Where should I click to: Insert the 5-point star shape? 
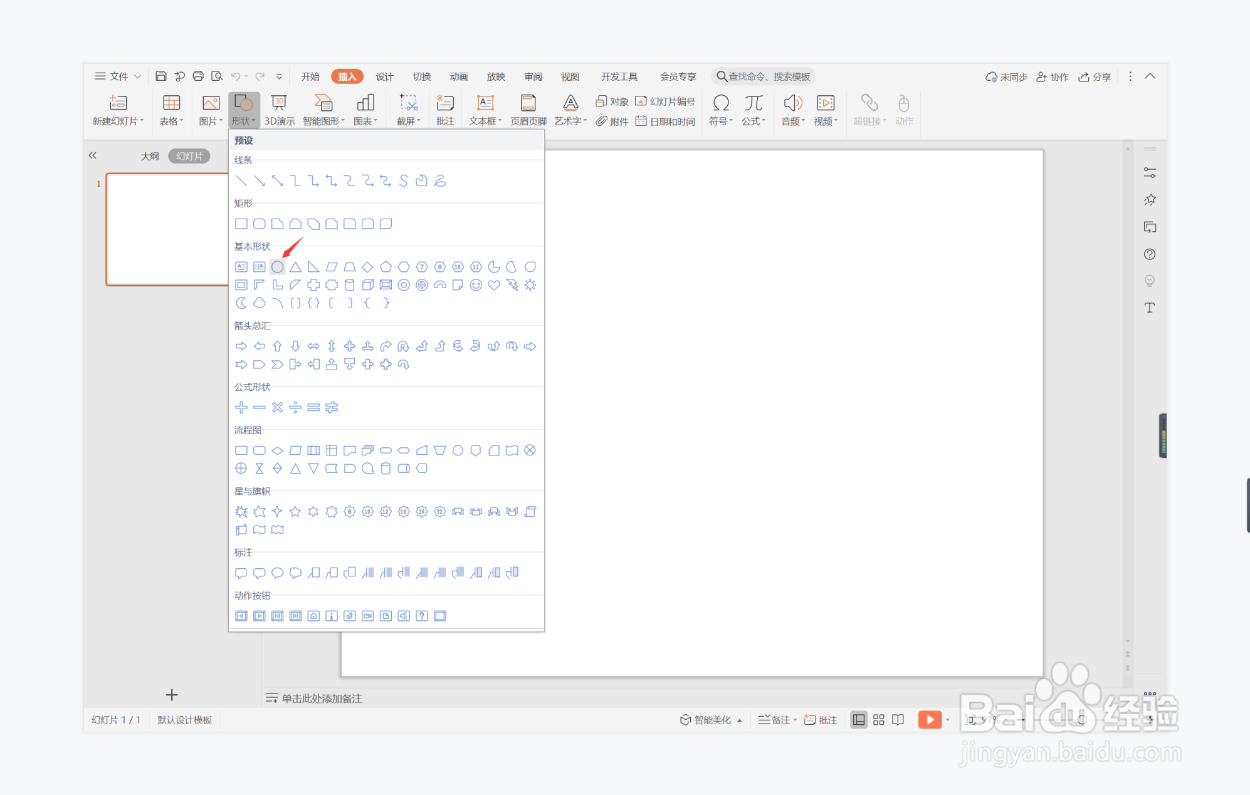click(295, 512)
